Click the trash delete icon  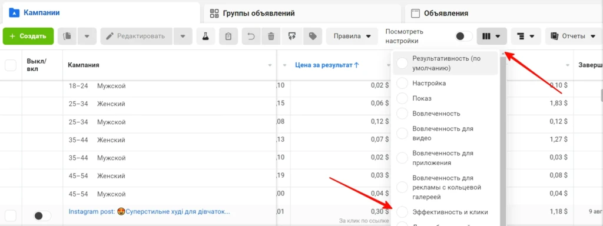[271, 36]
